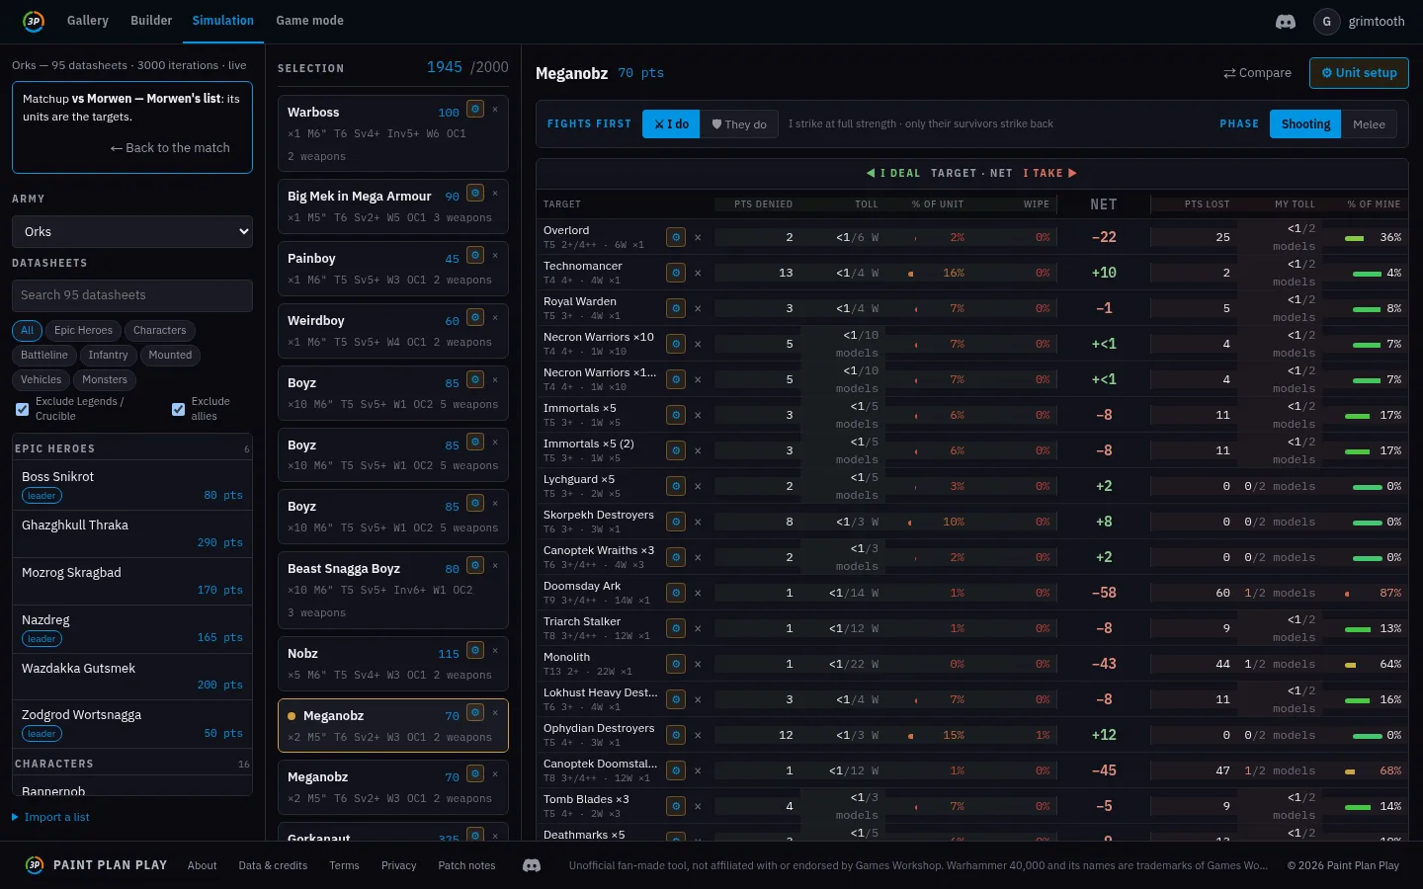Click the Paint Plan Play logo in the header
This screenshot has width=1423, height=889.
pyautogui.click(x=34, y=21)
